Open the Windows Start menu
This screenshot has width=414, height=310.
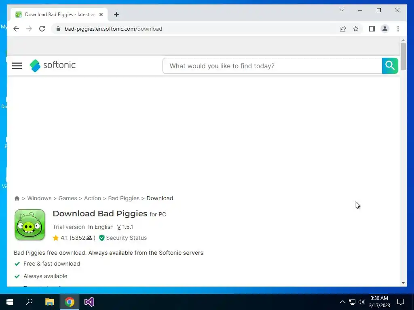coord(10,302)
